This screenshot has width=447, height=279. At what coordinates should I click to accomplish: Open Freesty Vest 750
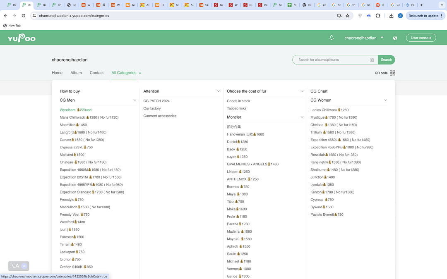(x=74, y=215)
